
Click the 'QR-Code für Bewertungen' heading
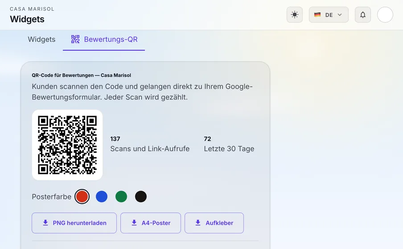(x=82, y=76)
